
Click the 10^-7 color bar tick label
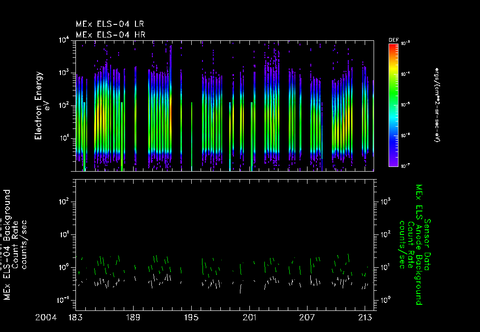pos(405,166)
